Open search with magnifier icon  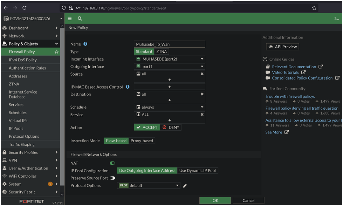pos(80,19)
